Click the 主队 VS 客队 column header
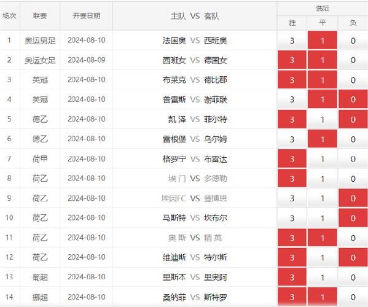The image size is (368, 307). [195, 16]
